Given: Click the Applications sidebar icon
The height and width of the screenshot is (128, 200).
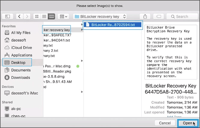Looking at the screenshot, I should click(x=7, y=55).
